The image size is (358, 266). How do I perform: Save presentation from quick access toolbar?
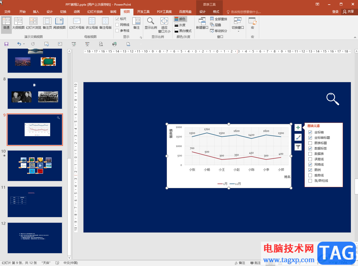[6, 44]
